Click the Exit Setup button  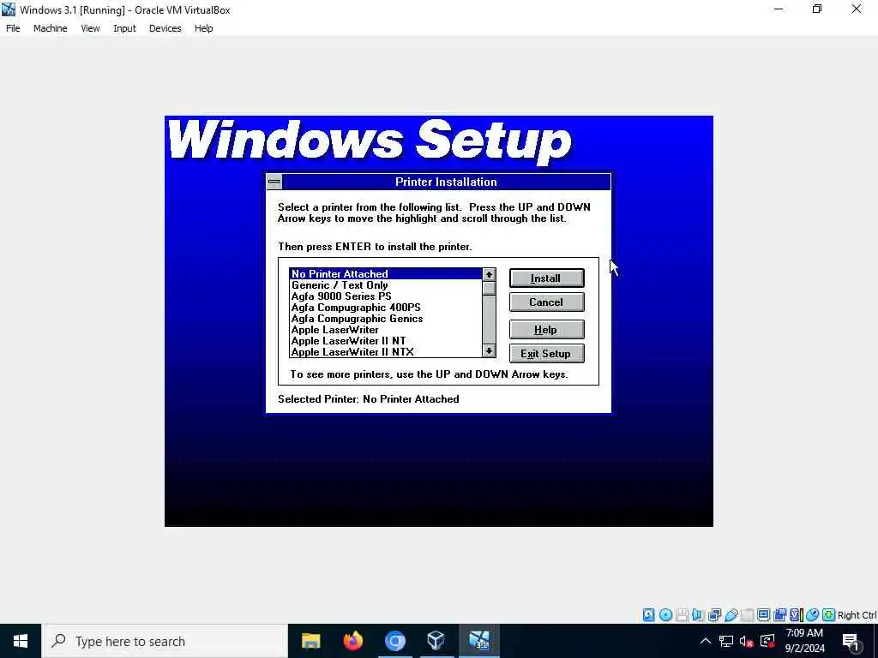point(546,354)
